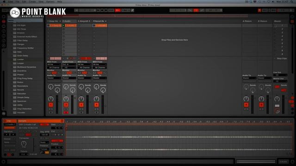Open the View menu
Screen dimensions: 296x166
coord(41,1)
